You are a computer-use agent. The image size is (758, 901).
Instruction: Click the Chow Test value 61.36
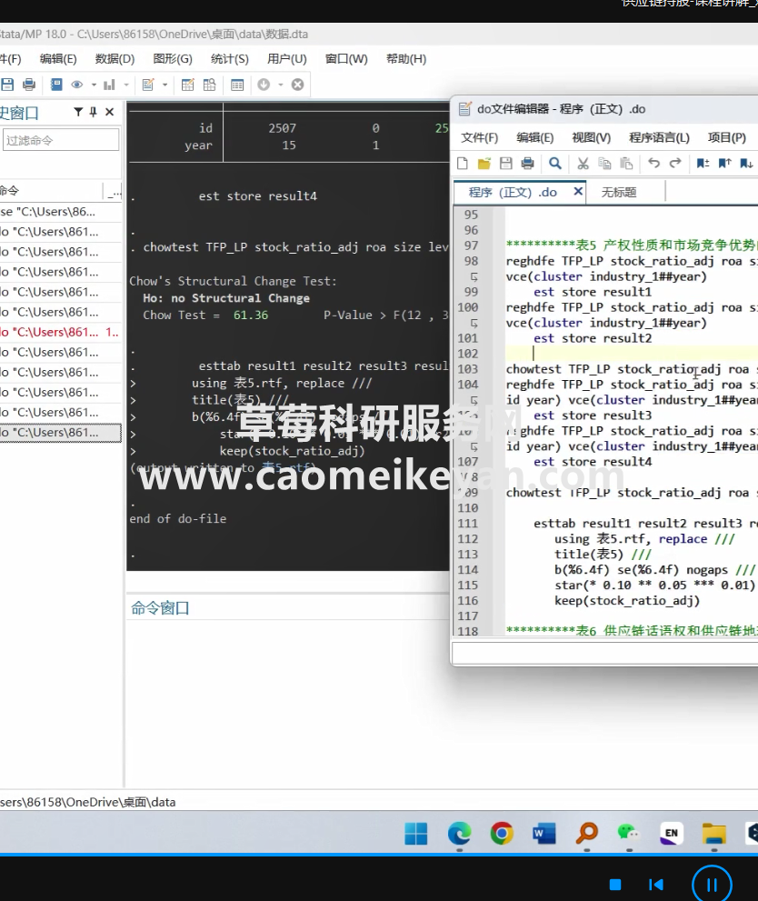pyautogui.click(x=250, y=315)
